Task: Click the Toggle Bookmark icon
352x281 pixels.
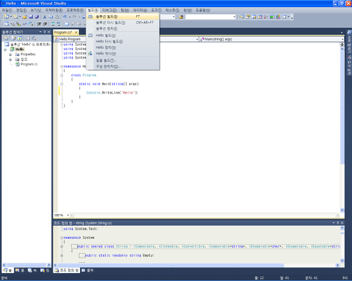Action: click(x=66, y=24)
